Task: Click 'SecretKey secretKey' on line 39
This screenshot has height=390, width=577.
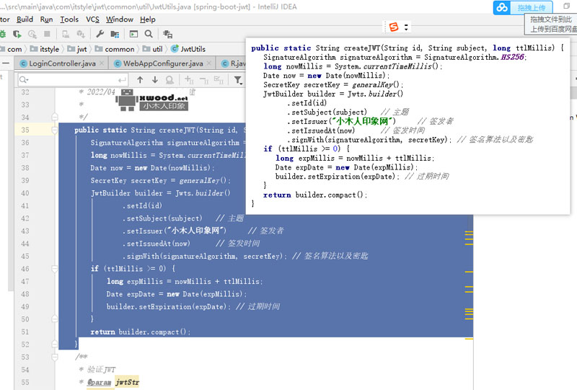Action: [128, 181]
